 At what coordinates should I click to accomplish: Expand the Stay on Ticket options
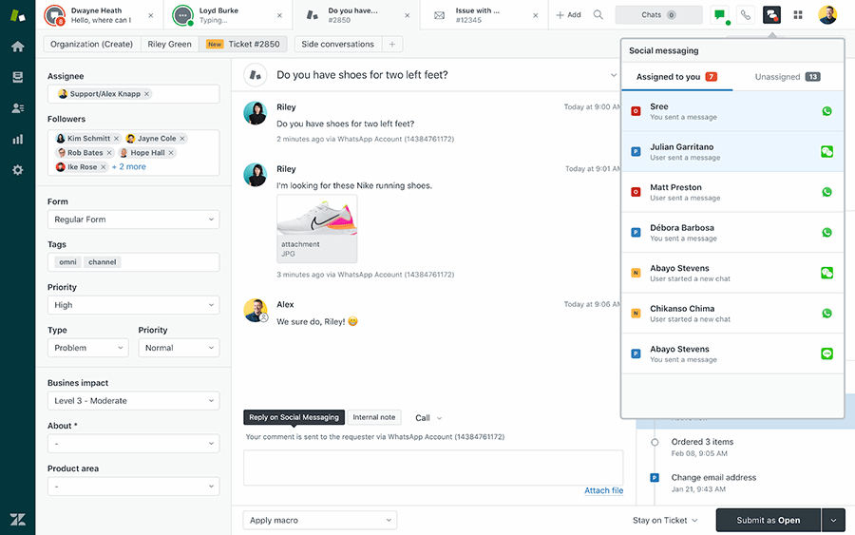[x=665, y=521]
